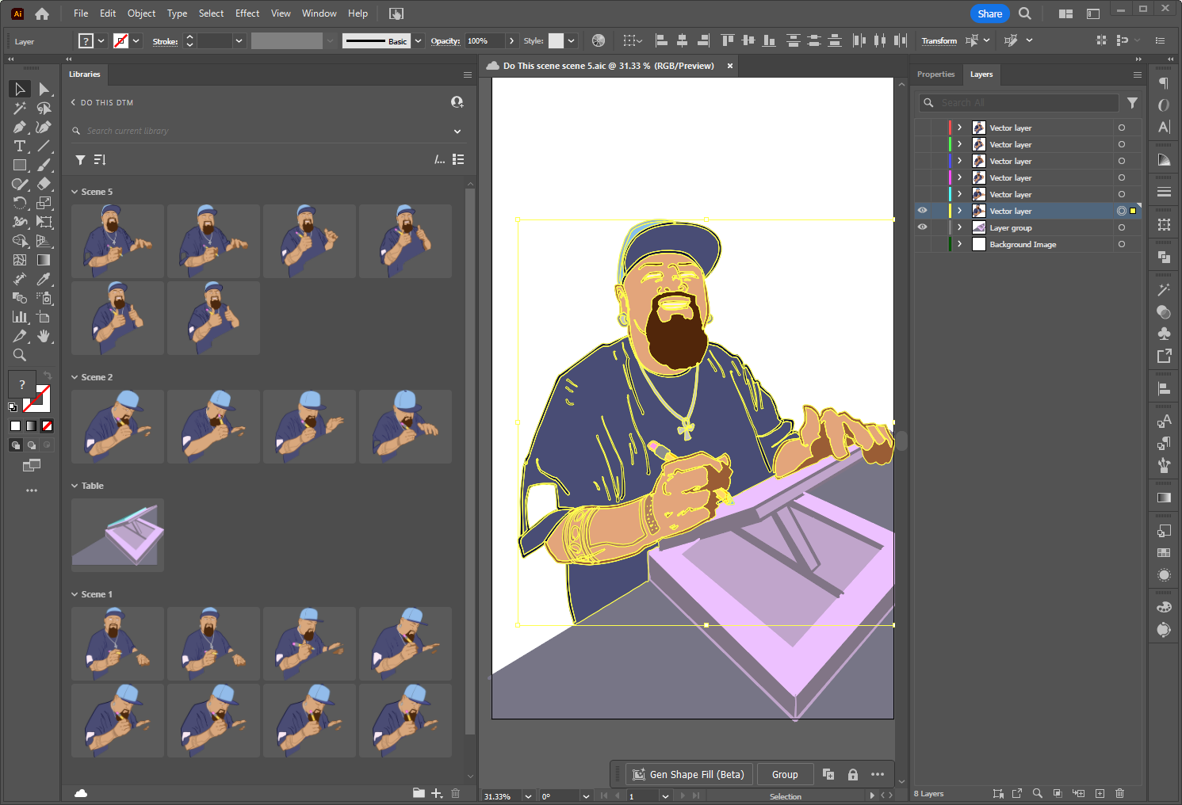This screenshot has height=805, width=1182.
Task: Click the Share button
Action: [x=989, y=13]
